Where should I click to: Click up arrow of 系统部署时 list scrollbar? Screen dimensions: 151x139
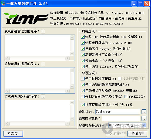click(72, 70)
